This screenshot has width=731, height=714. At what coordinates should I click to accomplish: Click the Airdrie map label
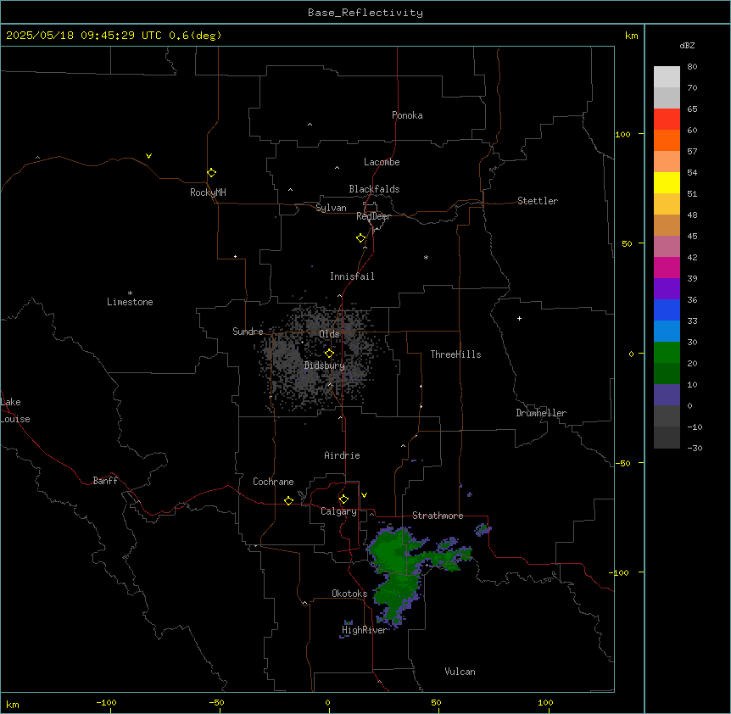pyautogui.click(x=343, y=455)
